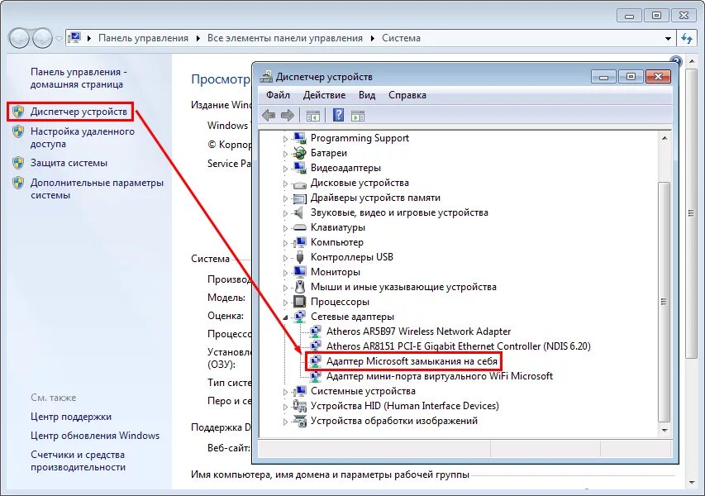Screen dimensions: 705x496
Task: Click the Процессоры chip icon
Action: coord(299,301)
